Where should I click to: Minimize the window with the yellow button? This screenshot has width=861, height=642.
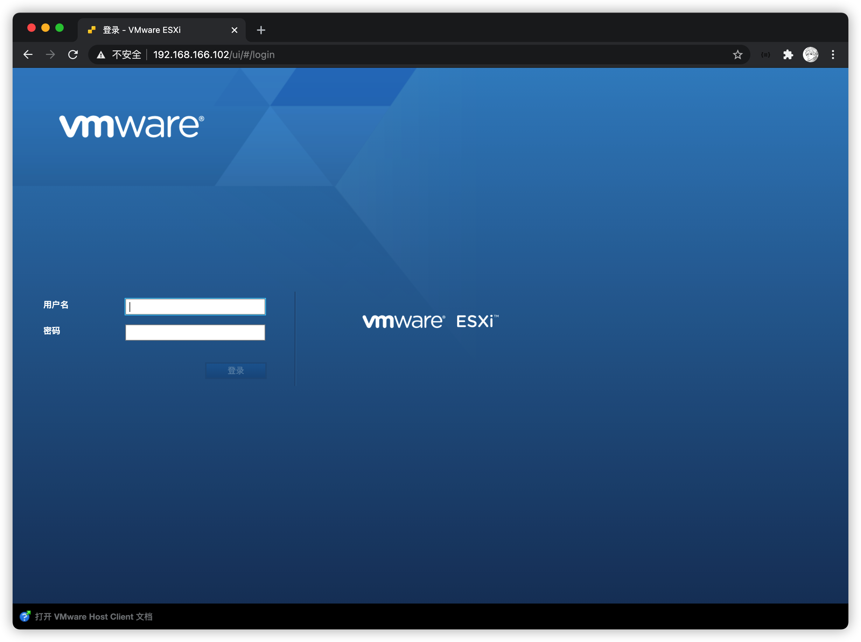45,28
